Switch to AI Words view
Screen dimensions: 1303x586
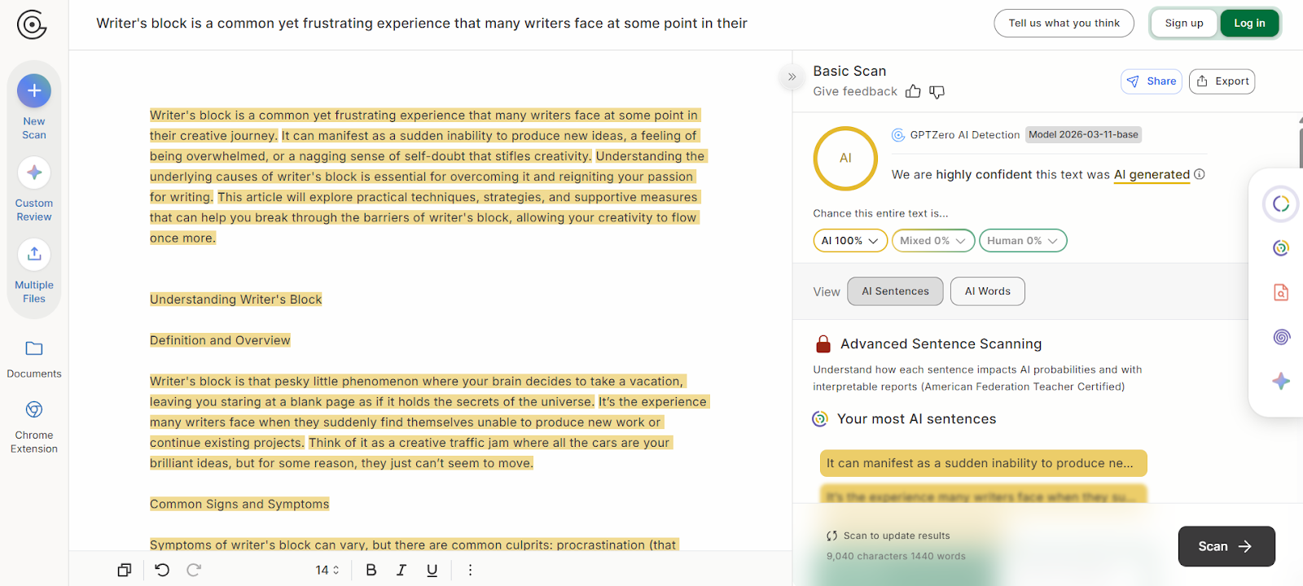point(987,291)
